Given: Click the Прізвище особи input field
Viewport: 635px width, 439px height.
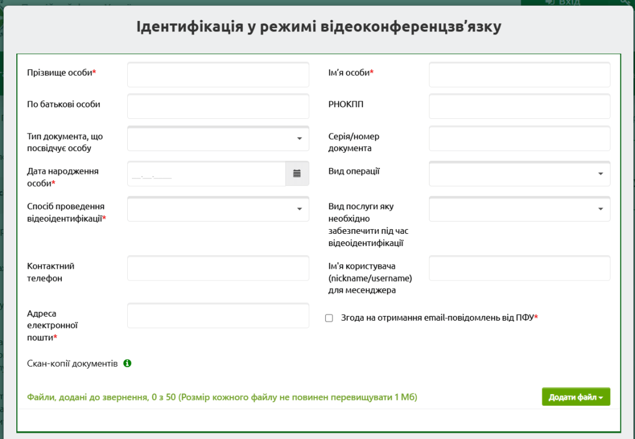Looking at the screenshot, I should pos(218,74).
